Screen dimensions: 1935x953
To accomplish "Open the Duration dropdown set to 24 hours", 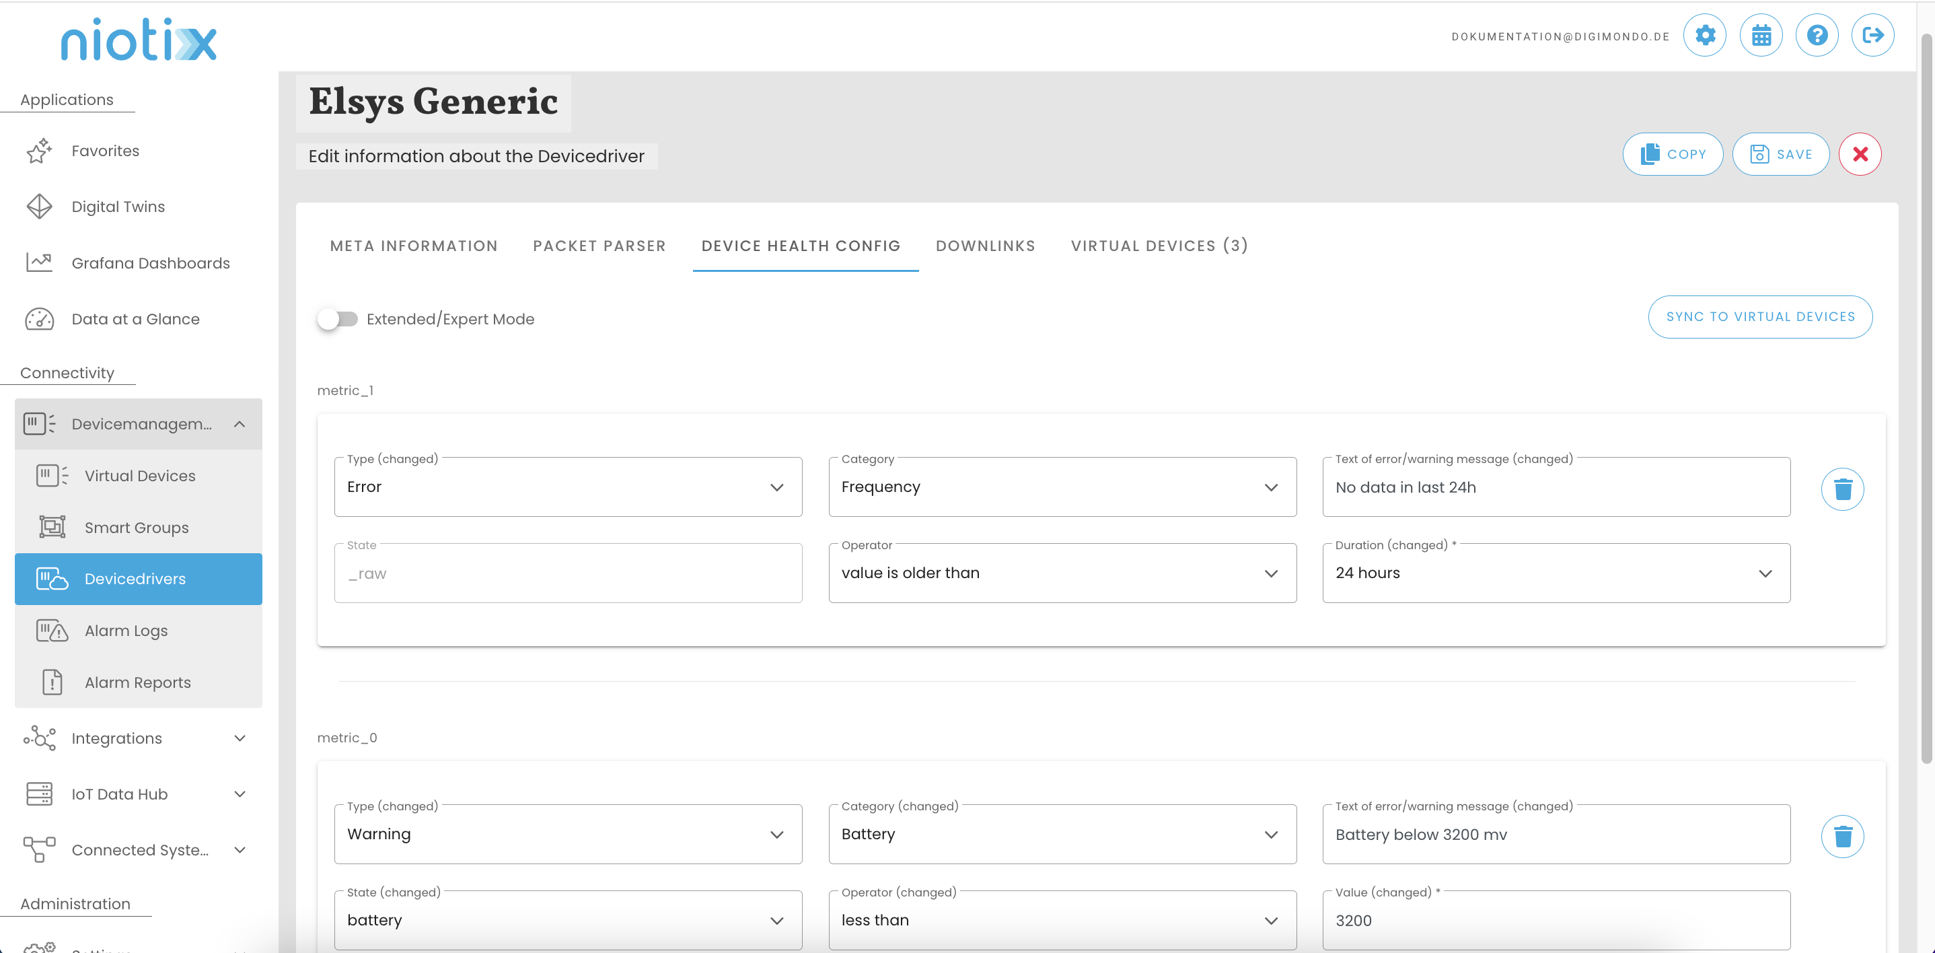I will 1556,573.
